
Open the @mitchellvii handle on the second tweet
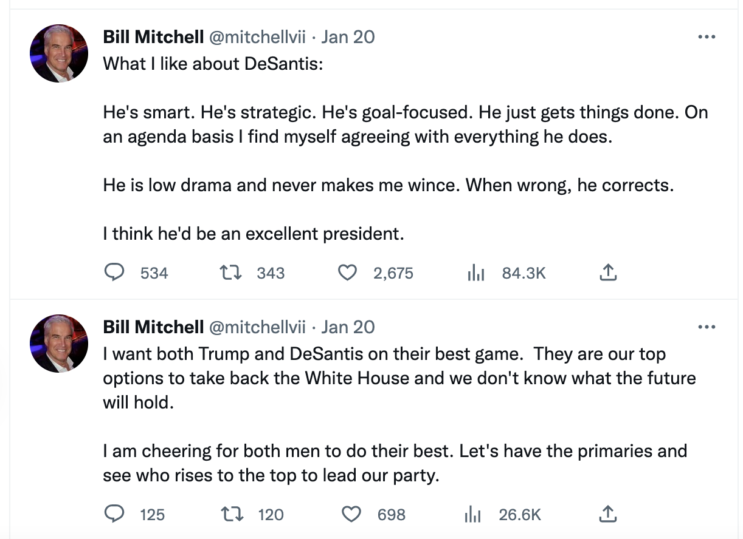point(258,327)
